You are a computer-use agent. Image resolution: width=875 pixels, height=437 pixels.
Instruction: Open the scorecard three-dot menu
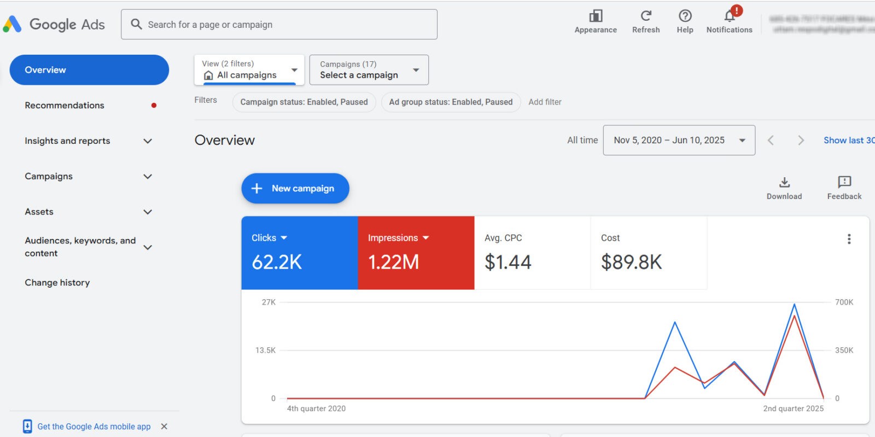(849, 239)
